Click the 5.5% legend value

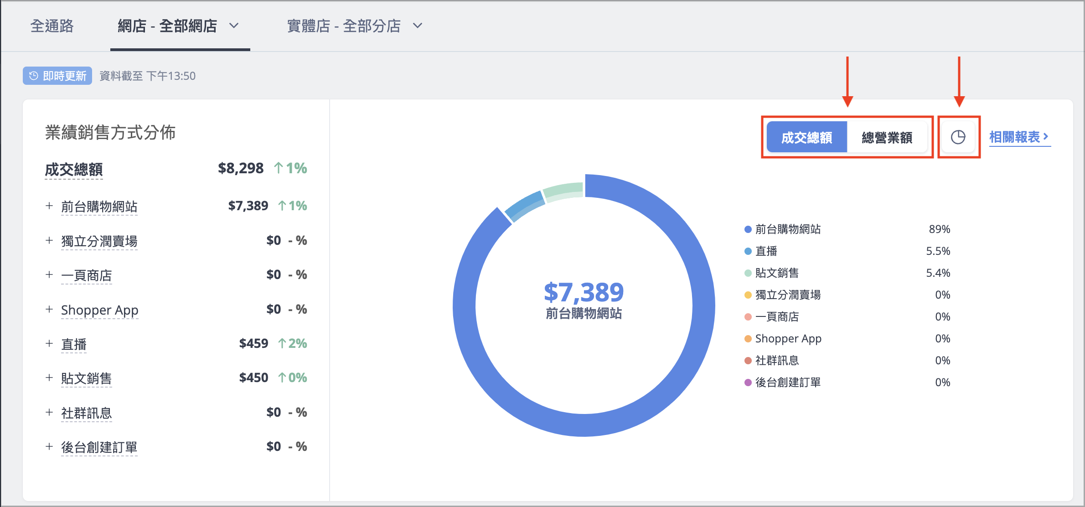938,251
